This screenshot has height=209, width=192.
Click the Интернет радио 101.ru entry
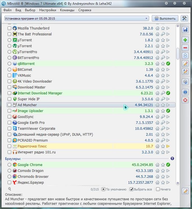(36, 152)
